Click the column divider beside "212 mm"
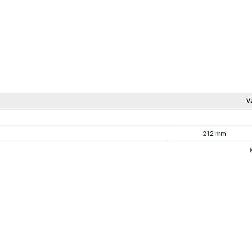 click(168, 134)
